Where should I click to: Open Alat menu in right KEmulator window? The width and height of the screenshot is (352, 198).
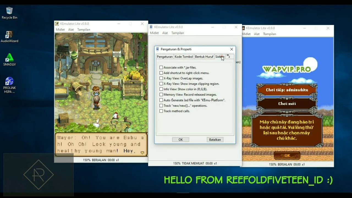click(x=257, y=34)
